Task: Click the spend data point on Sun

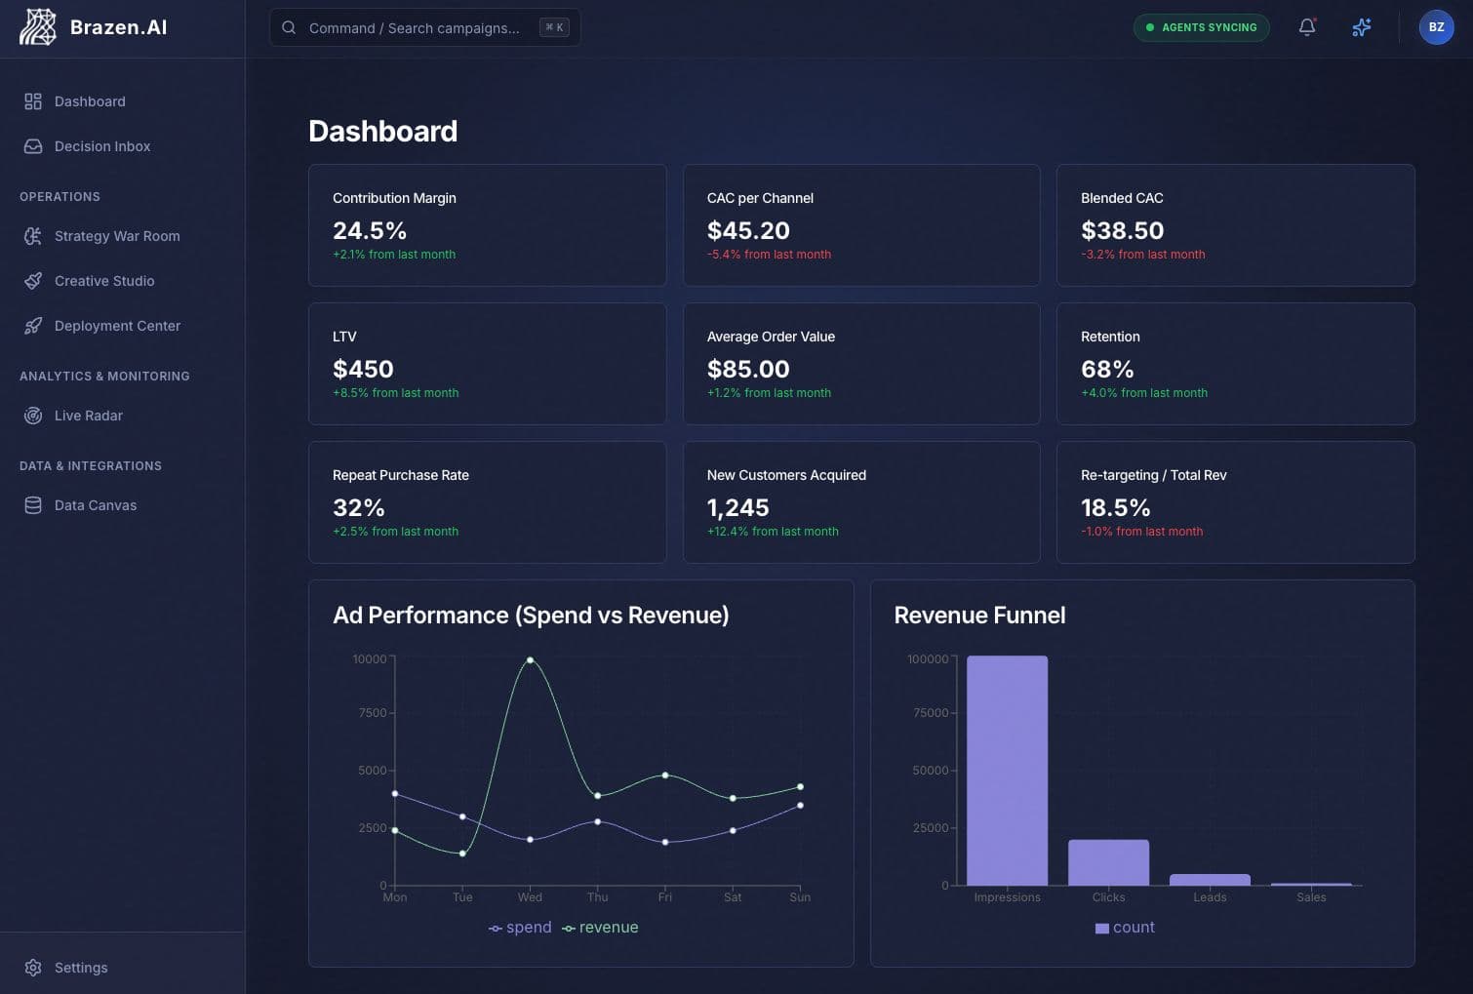Action: [800, 805]
